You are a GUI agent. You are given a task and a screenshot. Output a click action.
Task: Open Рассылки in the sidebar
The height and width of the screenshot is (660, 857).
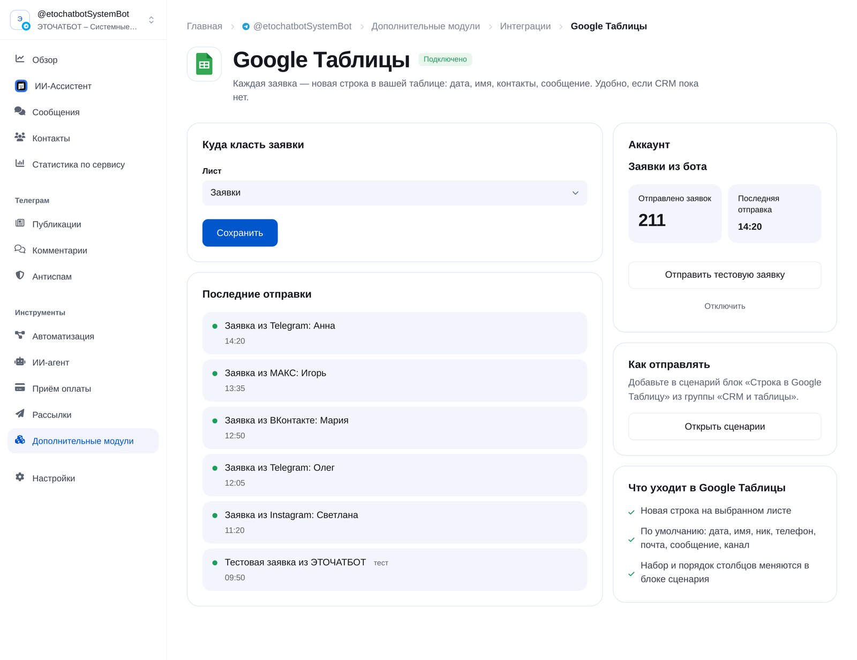[x=83, y=415]
